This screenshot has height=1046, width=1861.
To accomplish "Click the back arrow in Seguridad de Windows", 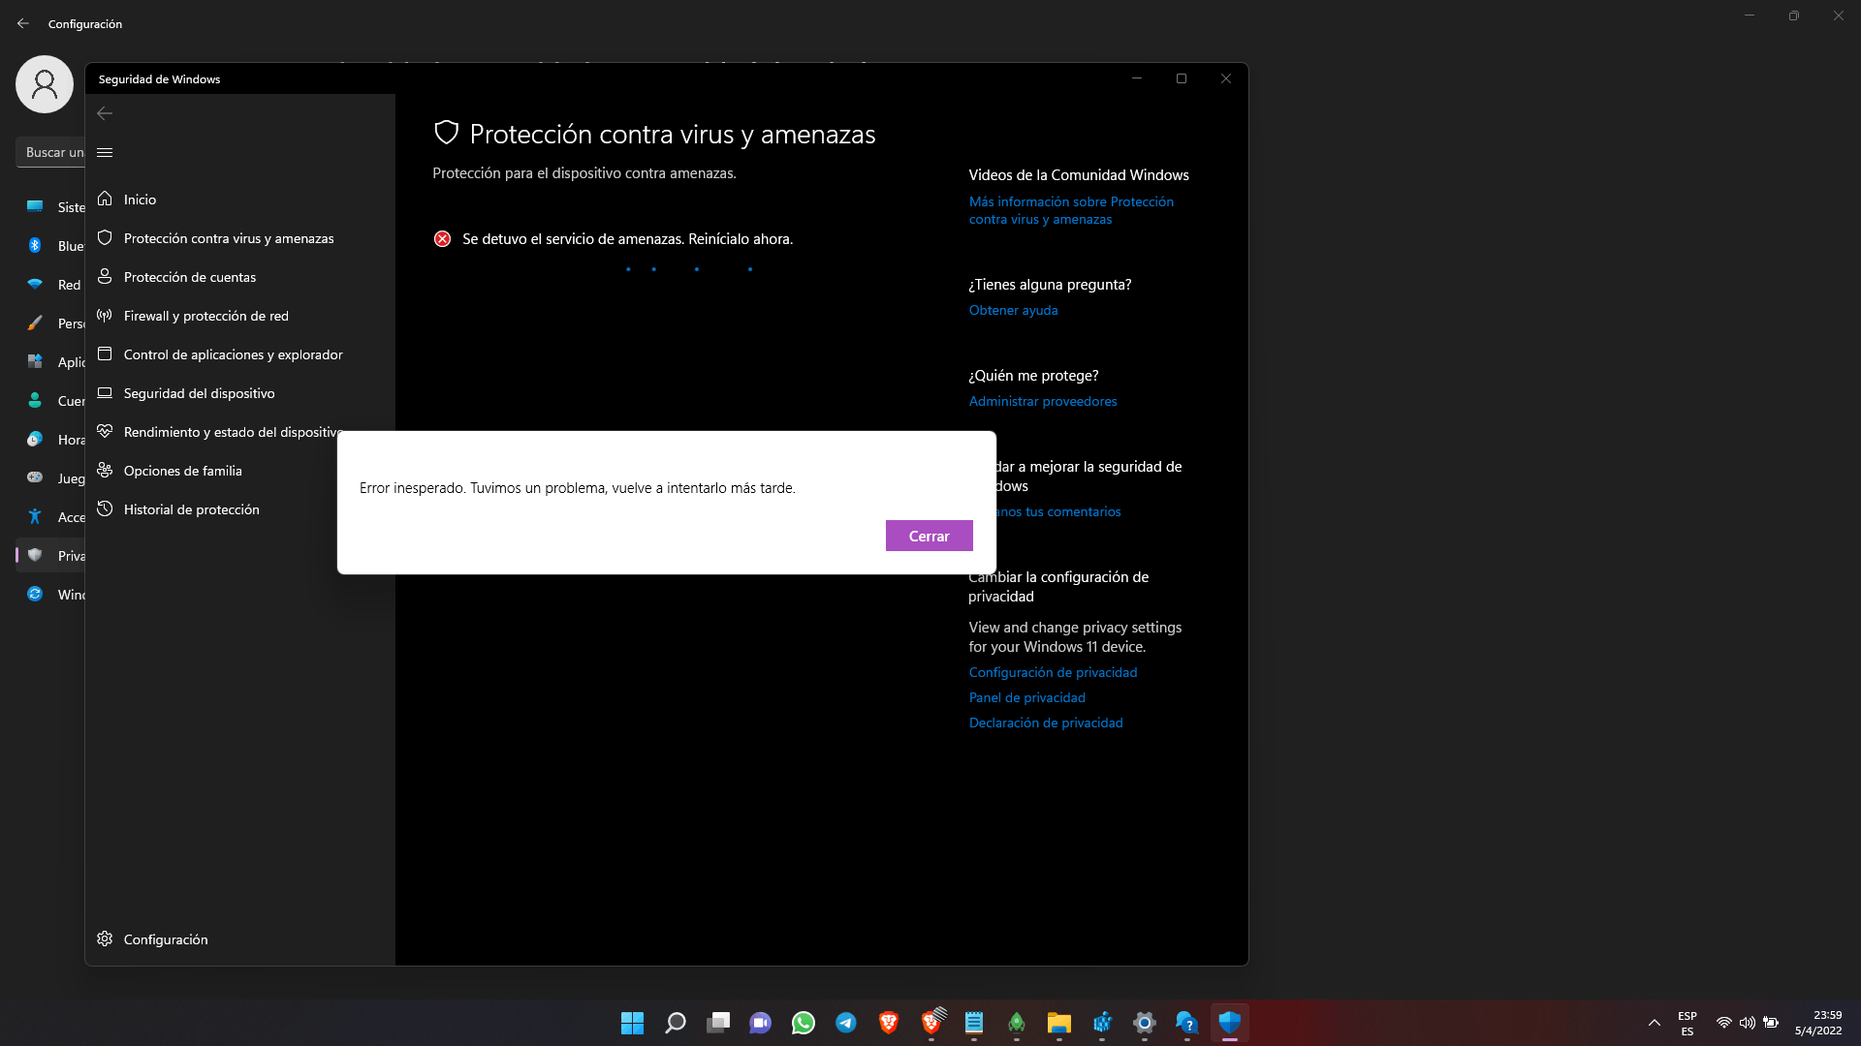I will pyautogui.click(x=105, y=113).
